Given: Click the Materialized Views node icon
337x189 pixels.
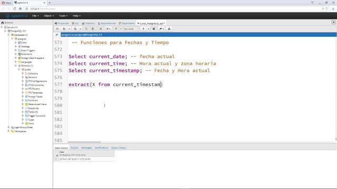Looking at the screenshot, I should [26, 104].
